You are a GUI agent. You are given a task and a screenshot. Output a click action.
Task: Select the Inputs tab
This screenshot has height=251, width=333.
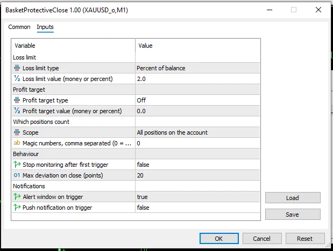point(45,27)
